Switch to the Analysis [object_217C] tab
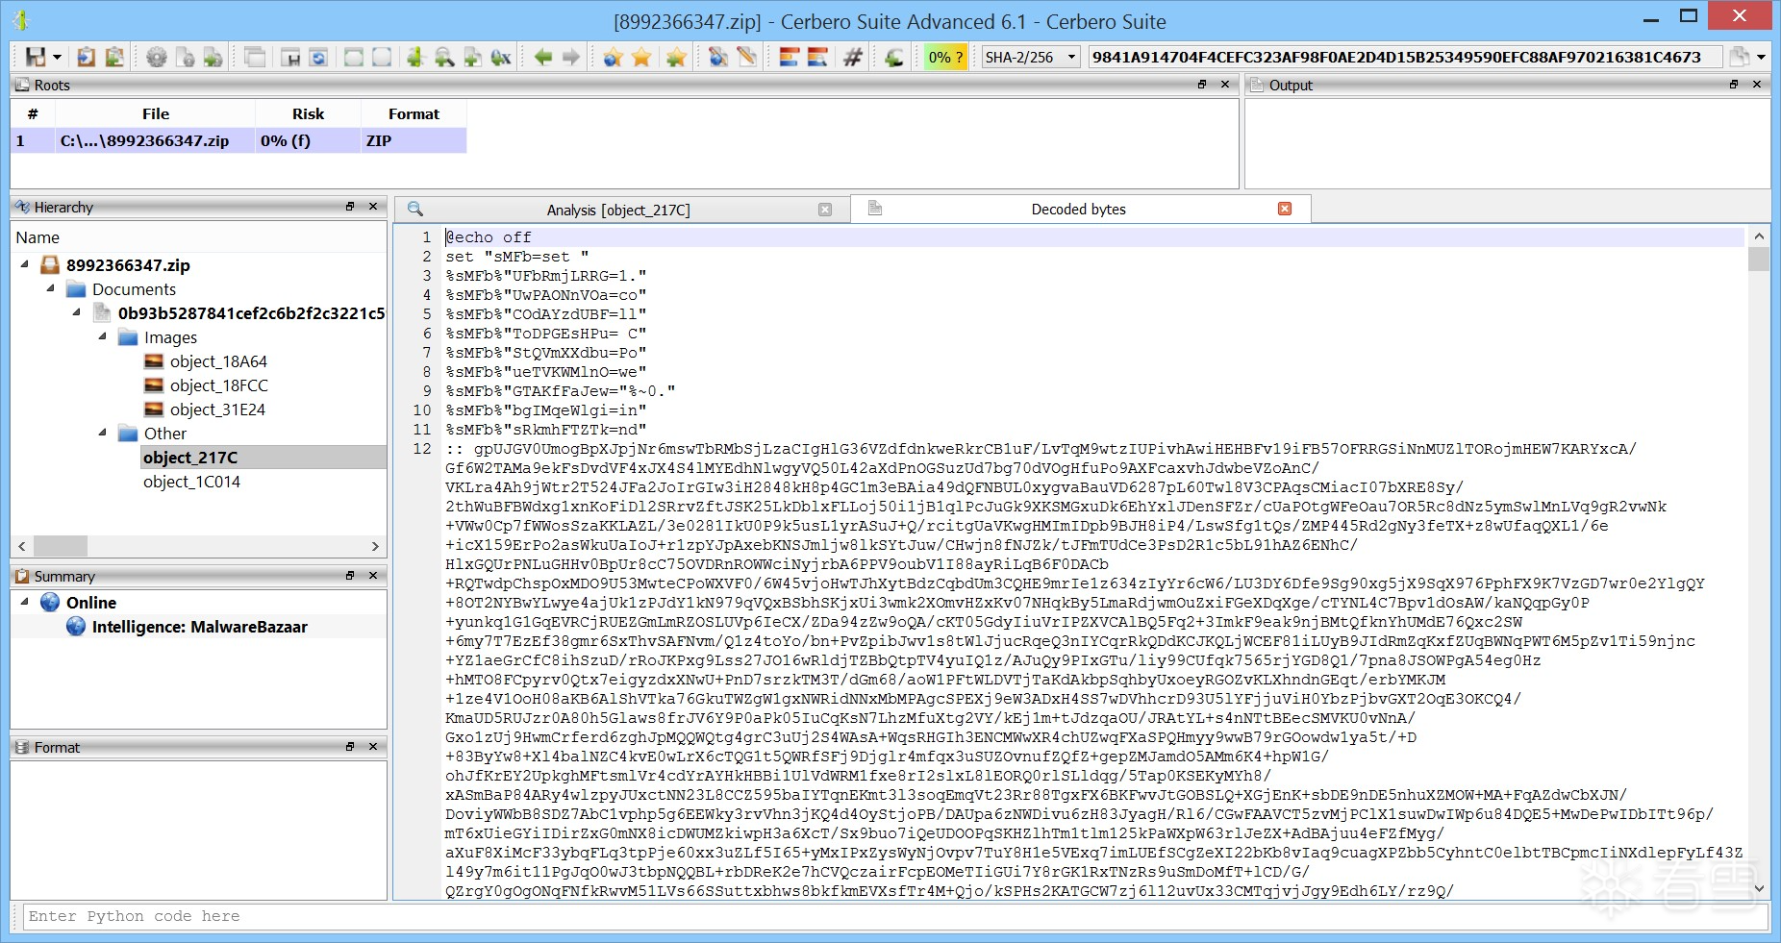The width and height of the screenshot is (1781, 943). (618, 210)
